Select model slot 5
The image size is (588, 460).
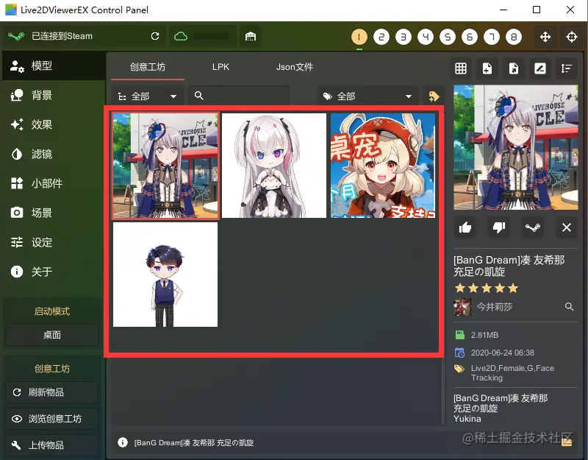[448, 37]
